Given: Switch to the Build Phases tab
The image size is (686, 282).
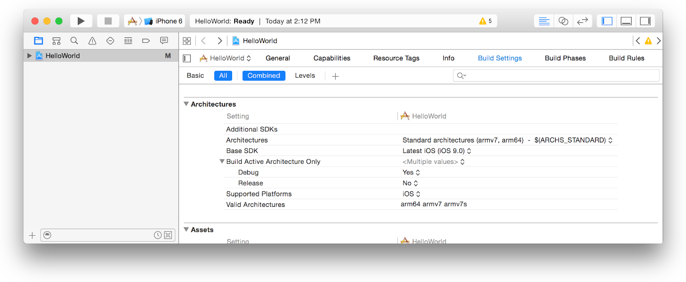Looking at the screenshot, I should 565,58.
